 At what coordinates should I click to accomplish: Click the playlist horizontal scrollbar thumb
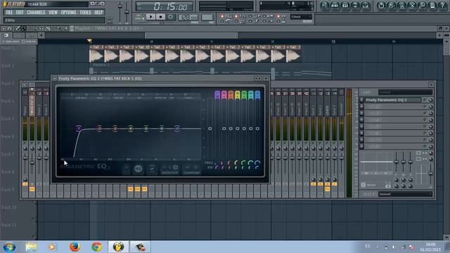[x=191, y=35]
